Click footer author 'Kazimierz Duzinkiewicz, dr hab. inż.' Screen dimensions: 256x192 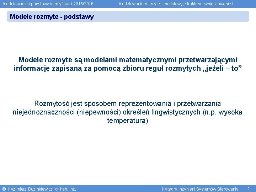(x=42, y=189)
